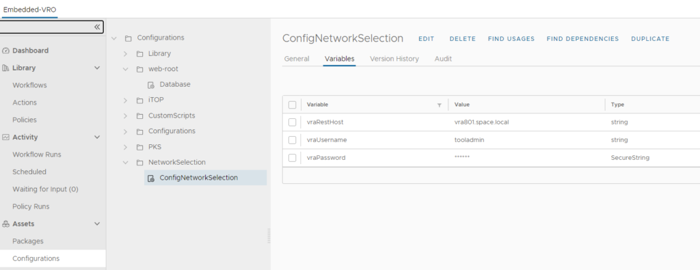
Task: Select all variables via header checkbox
Action: tap(292, 105)
